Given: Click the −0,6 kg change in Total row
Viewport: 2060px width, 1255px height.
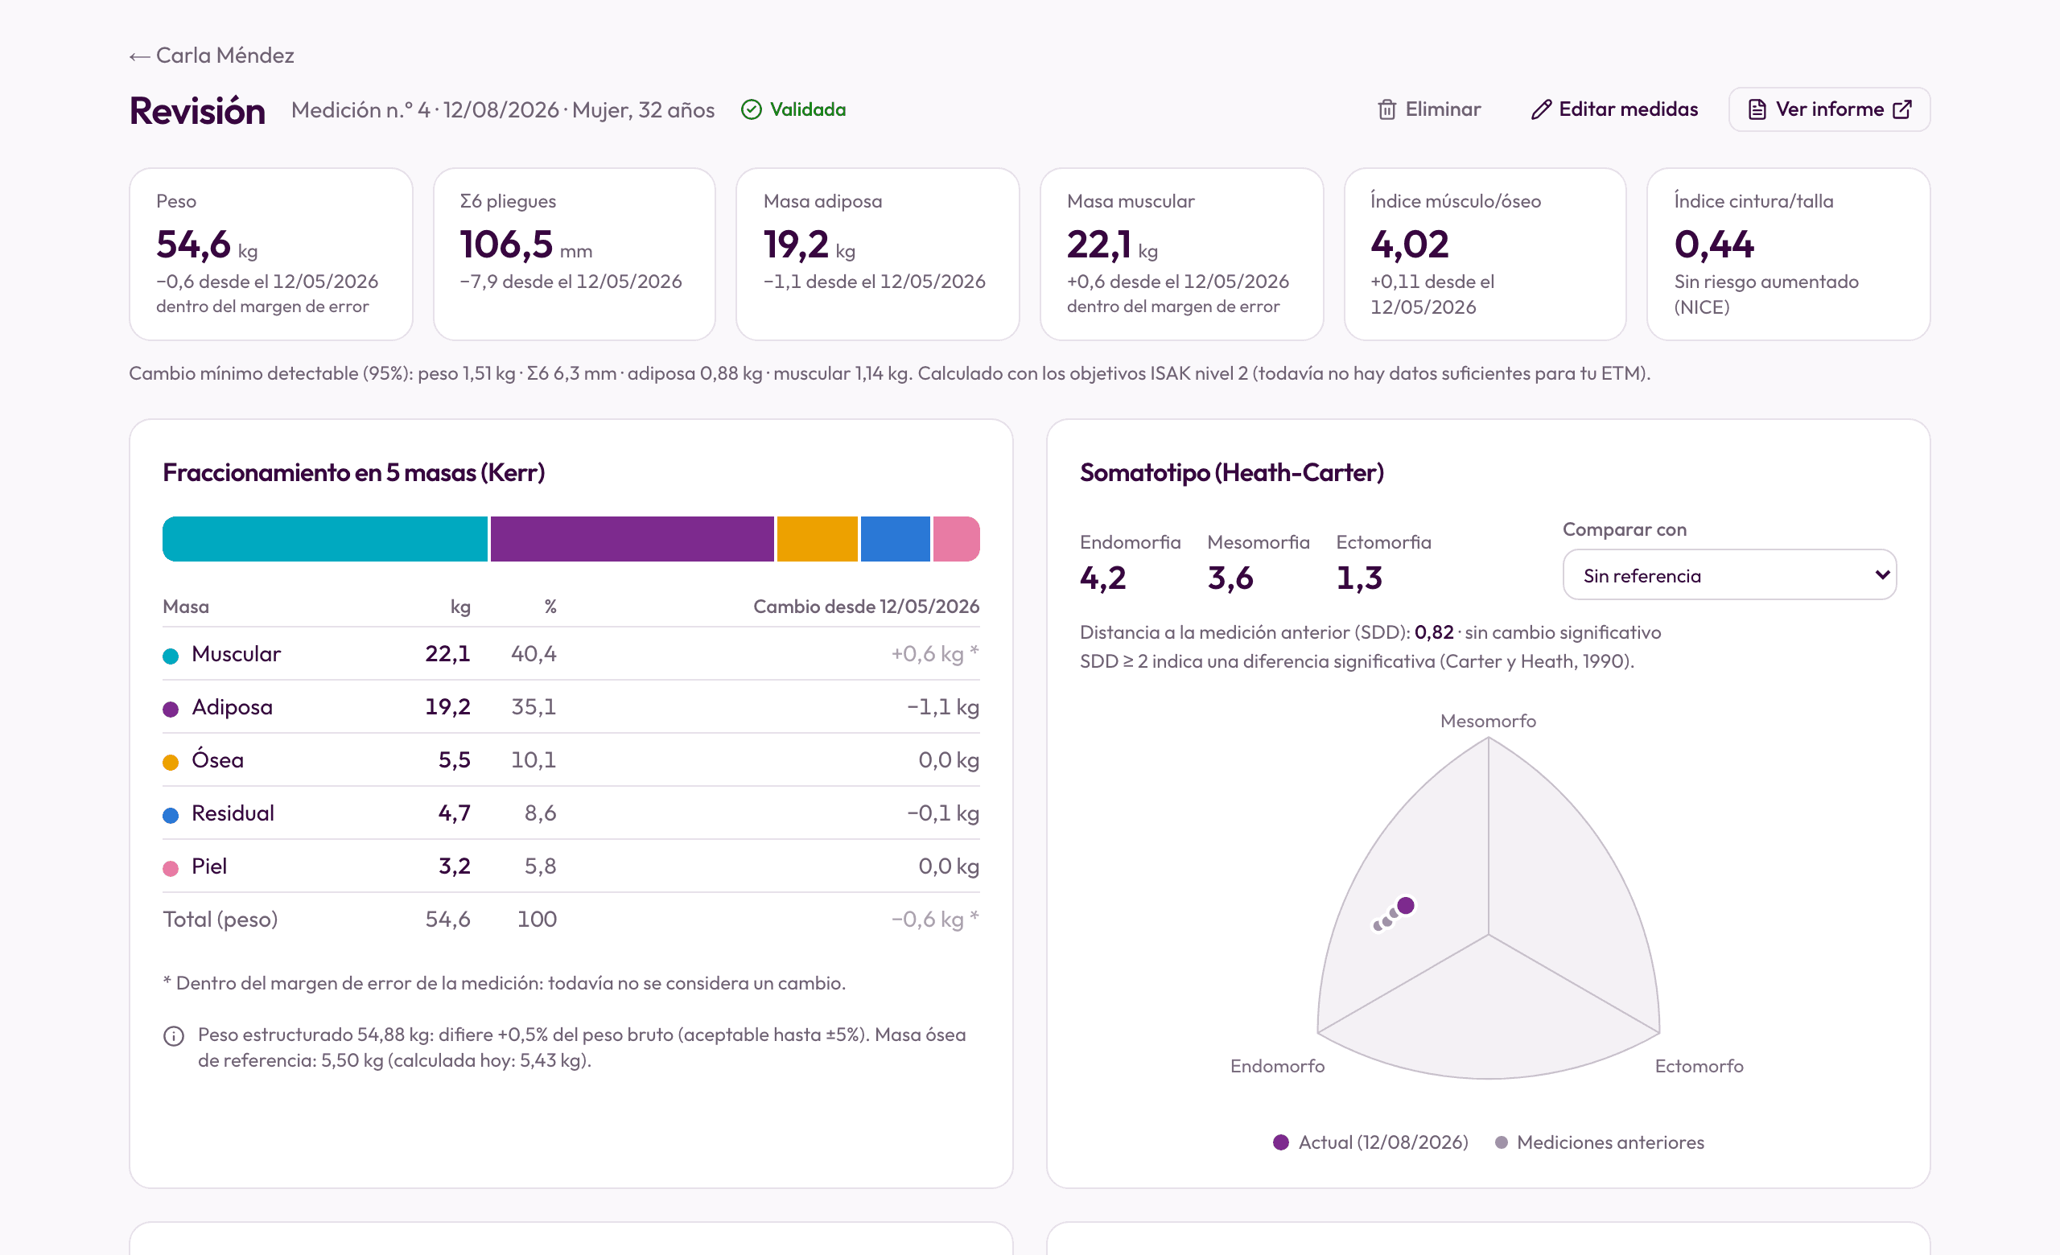Looking at the screenshot, I should click(x=935, y=919).
